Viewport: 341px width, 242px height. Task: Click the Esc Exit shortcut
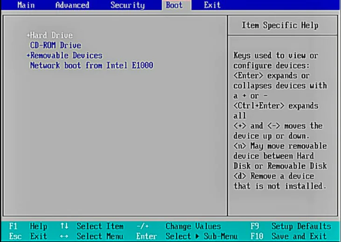[x=28, y=236]
